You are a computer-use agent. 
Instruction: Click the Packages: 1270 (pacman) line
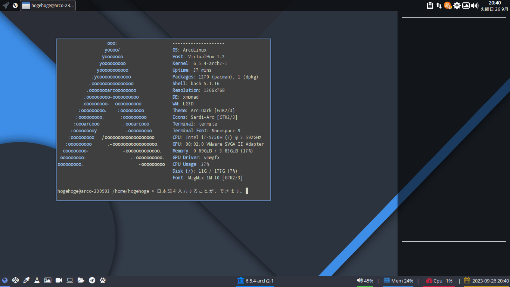[215, 77]
